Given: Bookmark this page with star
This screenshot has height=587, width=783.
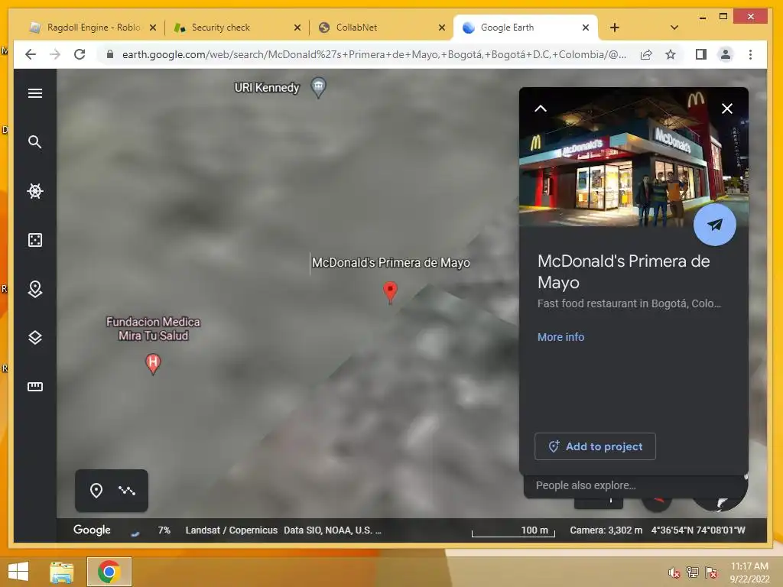Looking at the screenshot, I should pyautogui.click(x=670, y=54).
